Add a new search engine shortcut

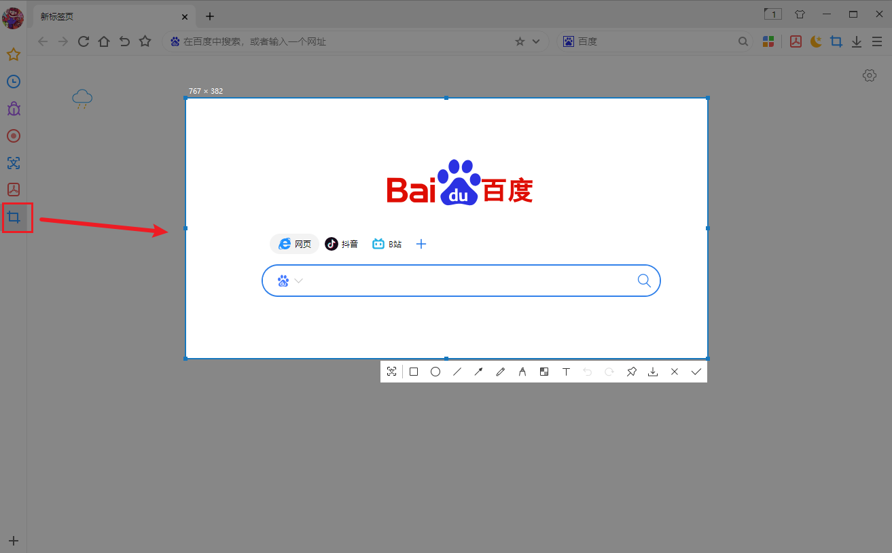point(421,244)
